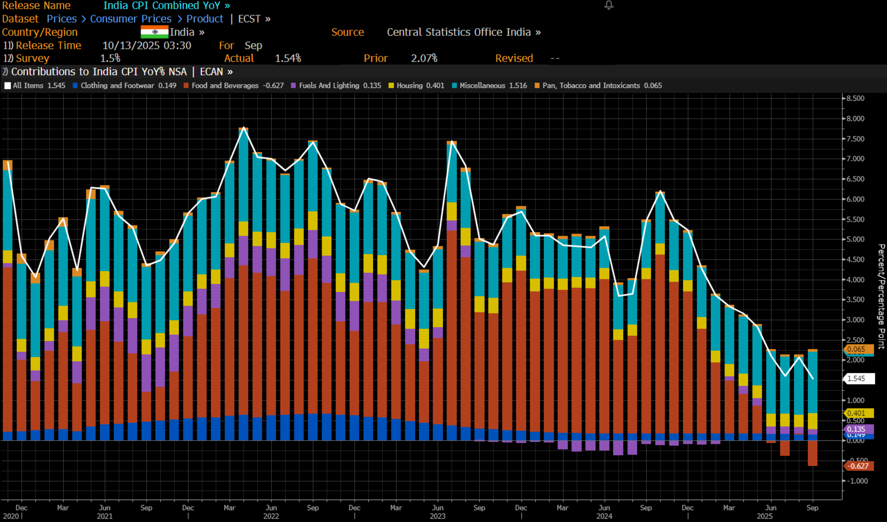Toggle the All Items legend series
This screenshot has height=522, width=887.
[x=28, y=86]
